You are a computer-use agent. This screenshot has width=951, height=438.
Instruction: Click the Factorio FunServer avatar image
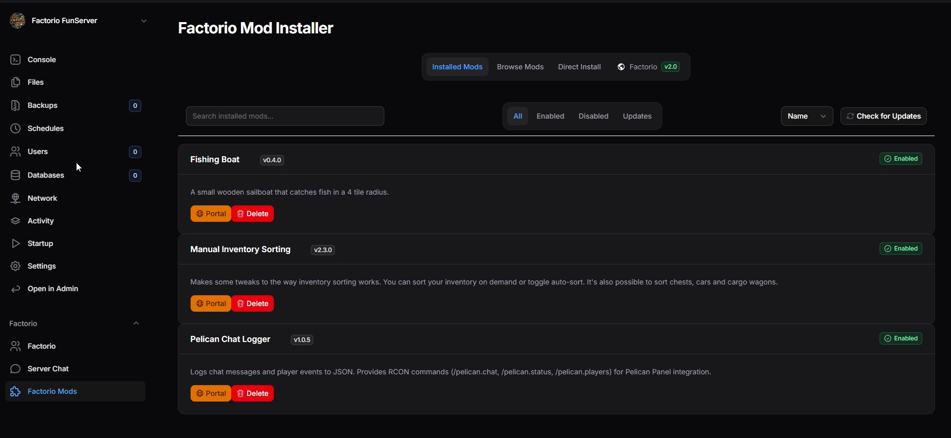click(17, 21)
